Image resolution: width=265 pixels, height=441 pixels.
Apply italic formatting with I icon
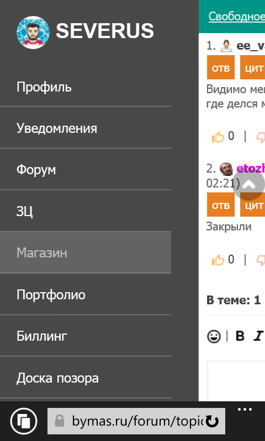point(258,336)
